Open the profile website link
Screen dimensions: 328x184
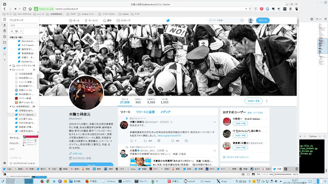coord(77,153)
